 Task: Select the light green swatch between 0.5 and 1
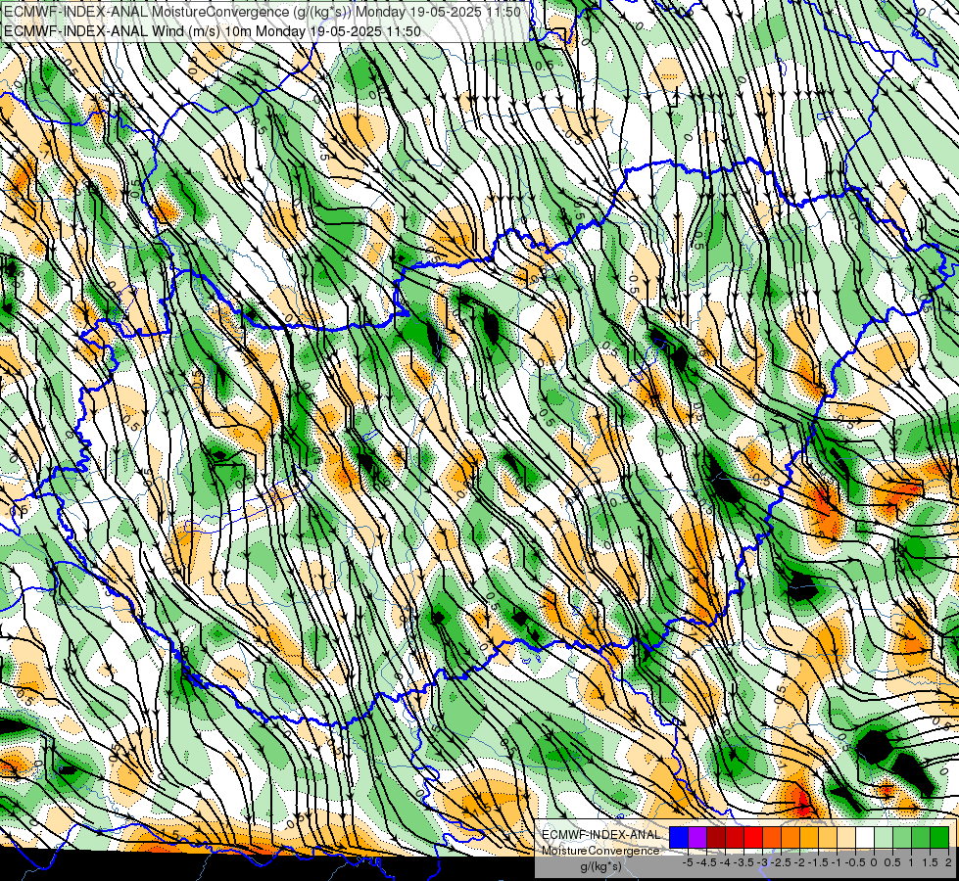point(903,837)
